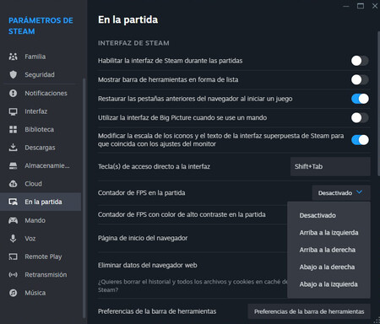The height and width of the screenshot is (324, 380).
Task: Click the Retransmisión broadcast icon
Action: click(x=13, y=274)
